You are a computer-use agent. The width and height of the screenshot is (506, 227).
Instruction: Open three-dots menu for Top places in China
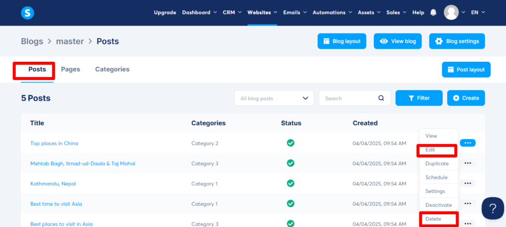[467, 143]
